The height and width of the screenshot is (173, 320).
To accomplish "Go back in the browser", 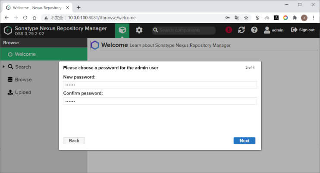I will pyautogui.click(x=6, y=18).
